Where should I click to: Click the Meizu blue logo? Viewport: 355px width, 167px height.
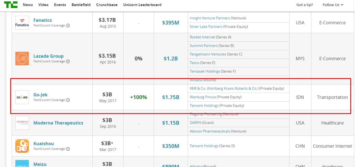22,163
